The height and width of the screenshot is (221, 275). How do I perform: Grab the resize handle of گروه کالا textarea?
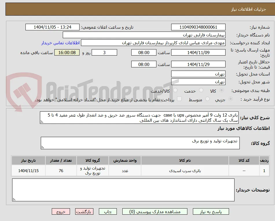43,147
